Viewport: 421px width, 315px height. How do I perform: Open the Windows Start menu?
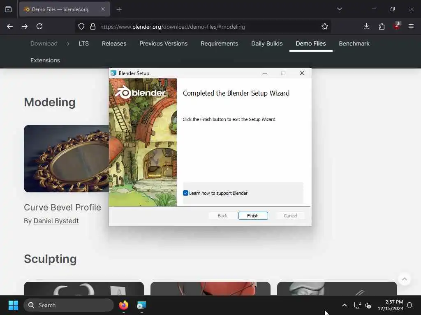click(x=13, y=305)
